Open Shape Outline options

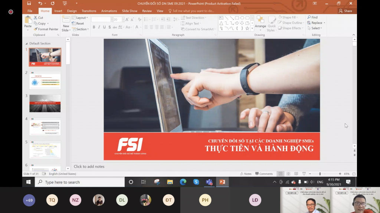coord(291,23)
